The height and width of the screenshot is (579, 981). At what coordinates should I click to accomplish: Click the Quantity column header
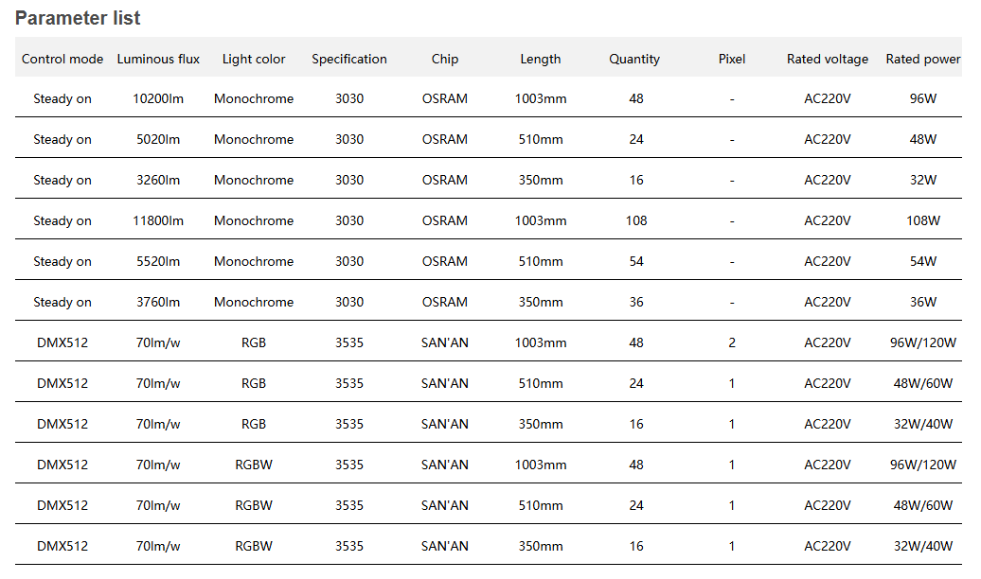coord(634,59)
